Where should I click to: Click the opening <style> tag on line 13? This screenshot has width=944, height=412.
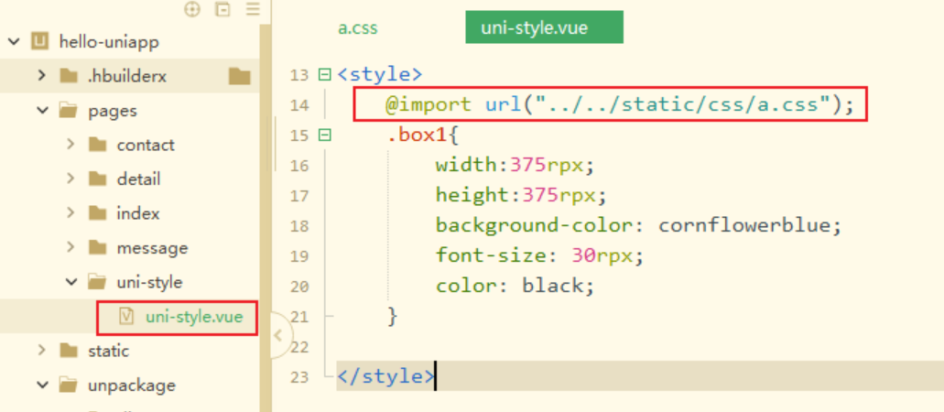click(380, 75)
